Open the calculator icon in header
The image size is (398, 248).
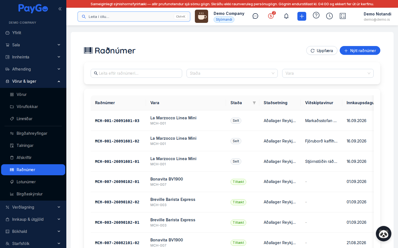(x=343, y=16)
